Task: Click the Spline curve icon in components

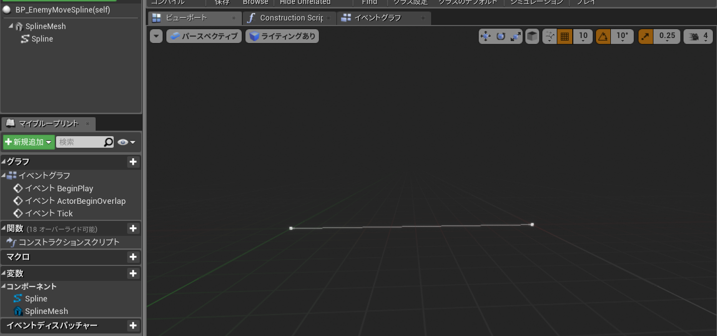Action: pyautogui.click(x=25, y=39)
